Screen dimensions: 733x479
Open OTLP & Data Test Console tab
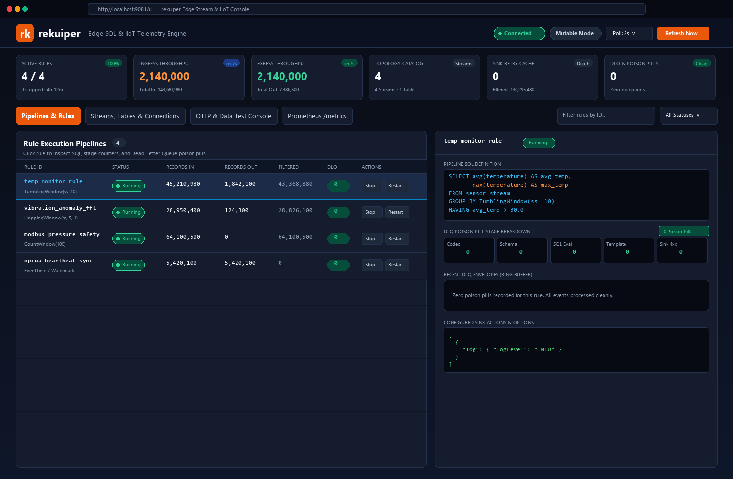click(234, 116)
